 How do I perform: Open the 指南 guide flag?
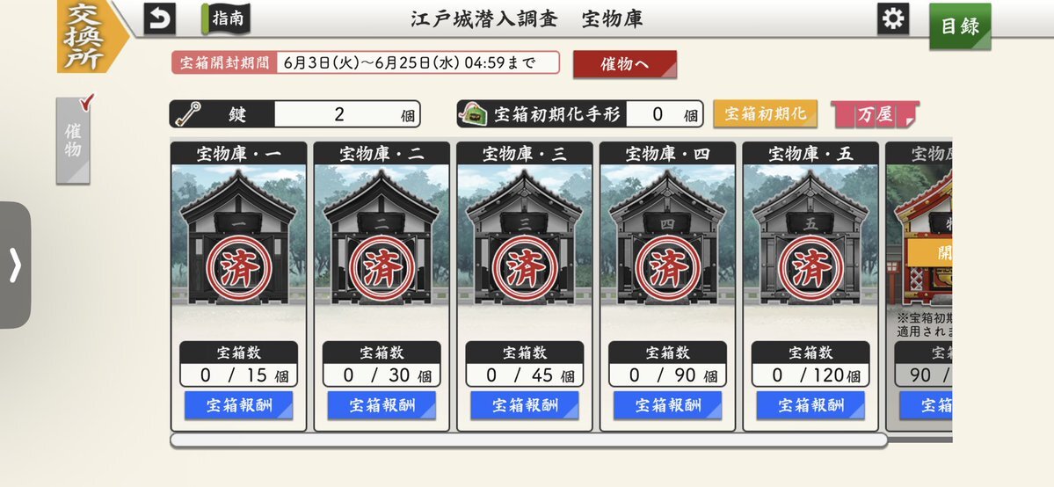226,18
